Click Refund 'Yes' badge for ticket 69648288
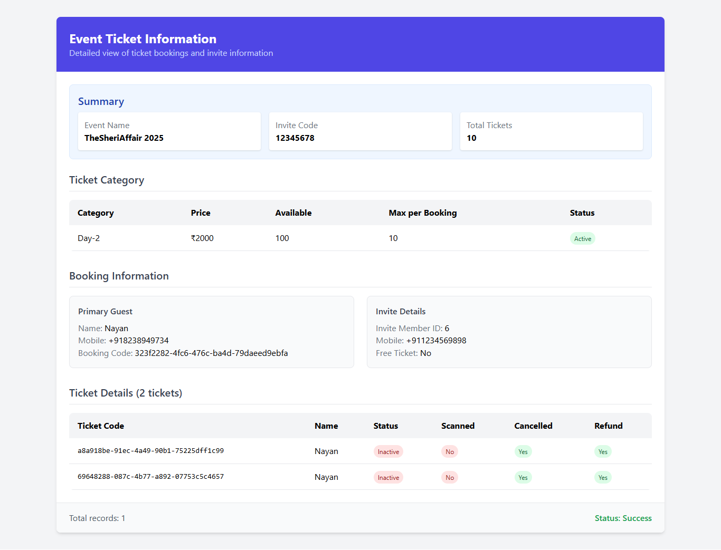 pyautogui.click(x=602, y=478)
